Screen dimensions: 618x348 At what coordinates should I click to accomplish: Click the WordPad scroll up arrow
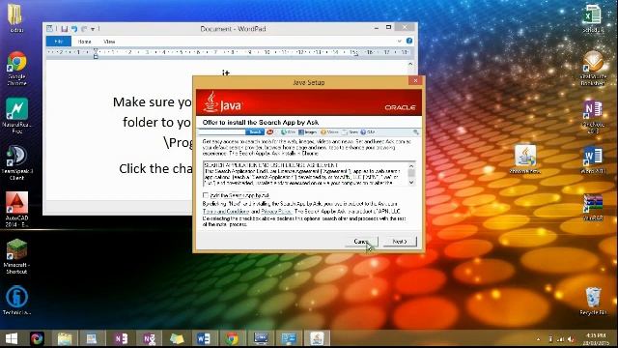coord(410,64)
